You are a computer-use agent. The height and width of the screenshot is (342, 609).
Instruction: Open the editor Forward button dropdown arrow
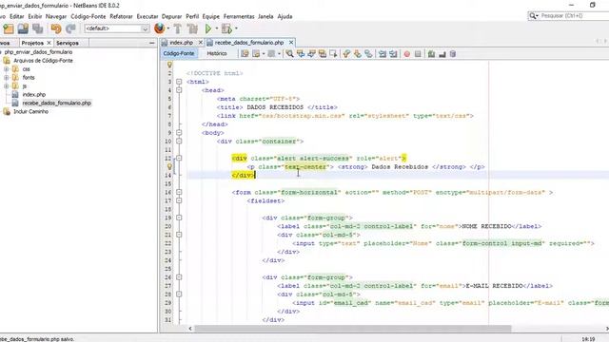(279, 54)
